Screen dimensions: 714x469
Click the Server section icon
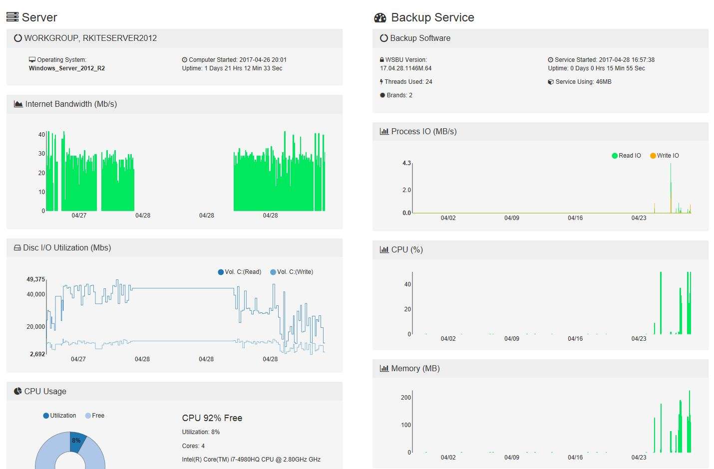point(12,17)
